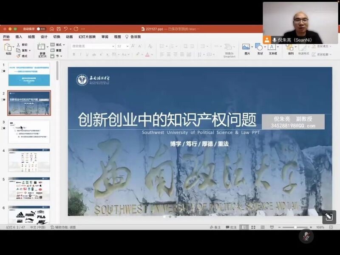Switch to the 设计 ribbon tab
Screen dimensions: 340x255
point(44,37)
